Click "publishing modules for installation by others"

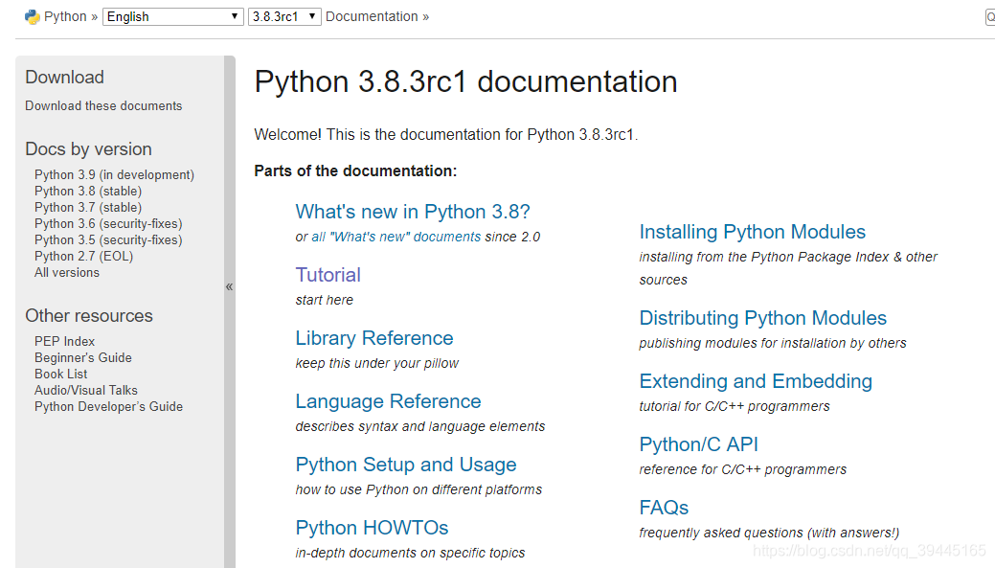tap(773, 343)
